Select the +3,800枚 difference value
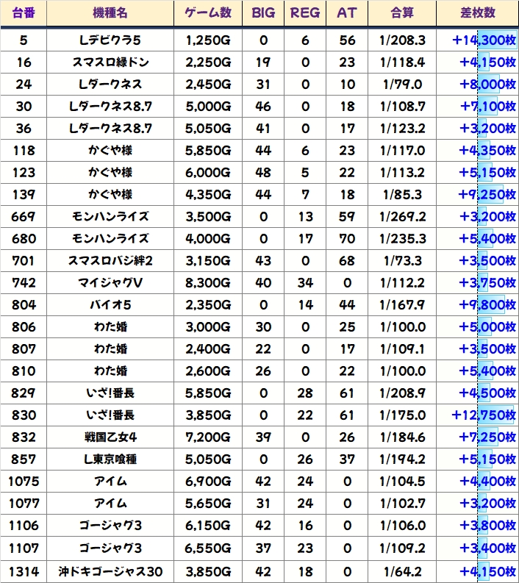This screenshot has height=583, width=519. [x=488, y=526]
